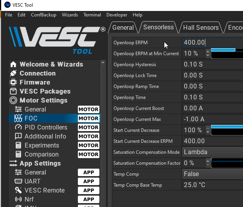243x207 pixels.
Task: Click the sidebar vertical scrollbar
Action: (x=103, y=133)
